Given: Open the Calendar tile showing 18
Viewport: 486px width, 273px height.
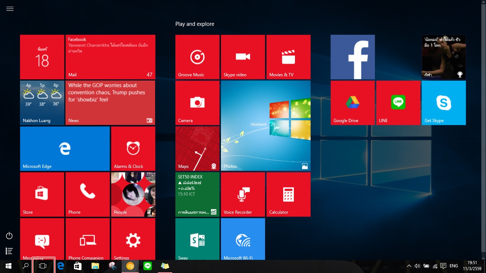Looking at the screenshot, I should [42, 57].
